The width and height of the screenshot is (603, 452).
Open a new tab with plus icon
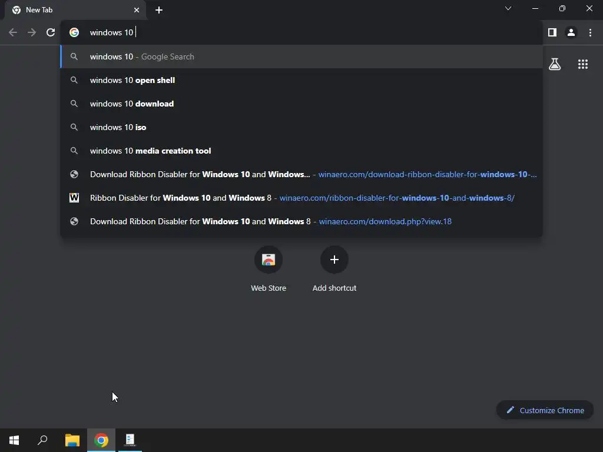159,10
